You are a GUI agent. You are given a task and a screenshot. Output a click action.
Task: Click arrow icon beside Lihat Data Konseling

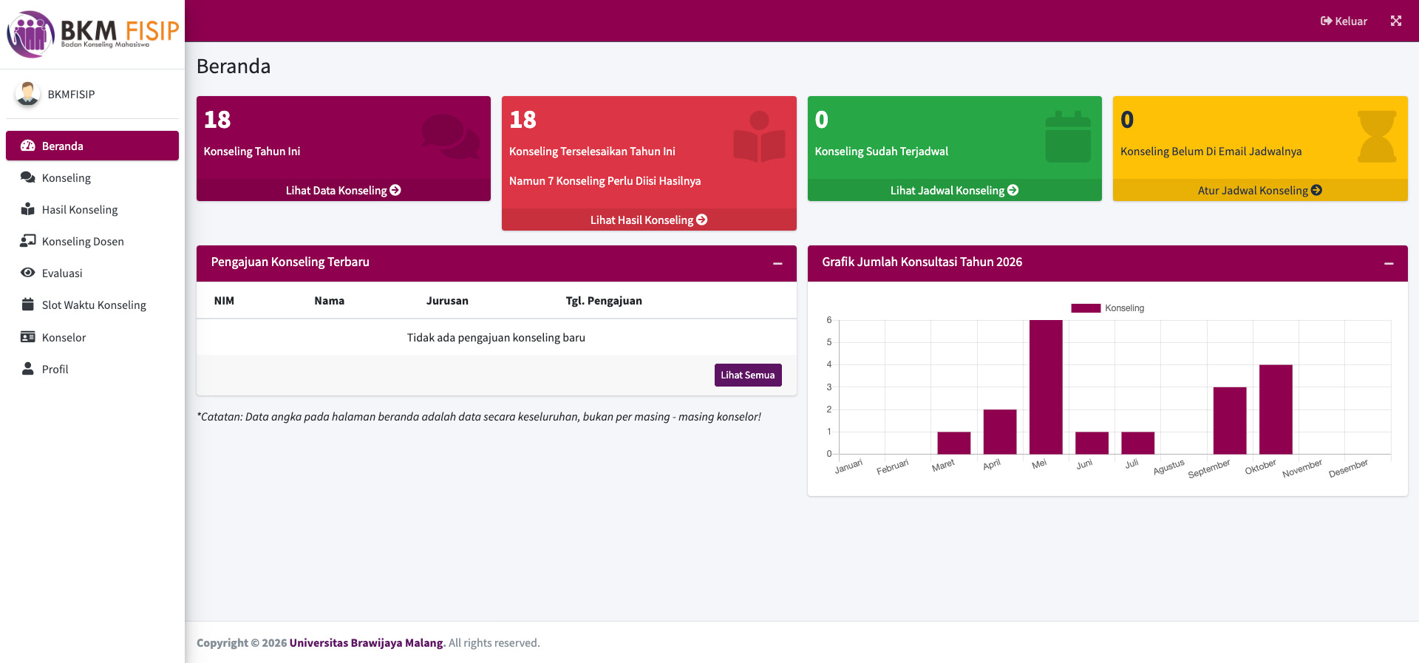395,190
